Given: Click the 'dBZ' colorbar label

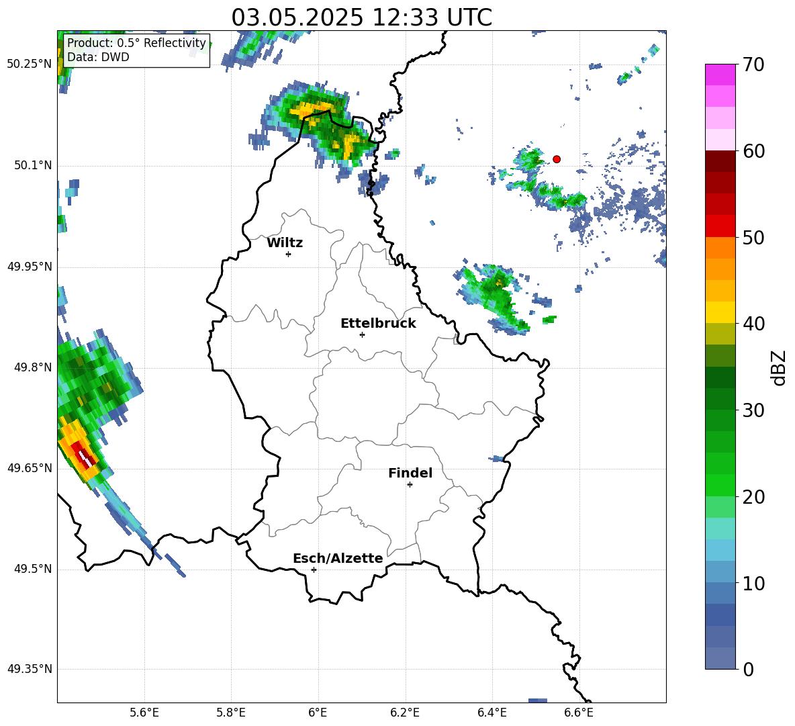Looking at the screenshot, I should (778, 367).
